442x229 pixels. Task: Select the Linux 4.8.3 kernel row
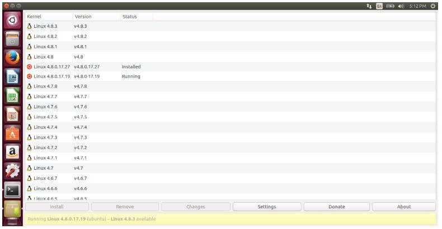coord(231,26)
